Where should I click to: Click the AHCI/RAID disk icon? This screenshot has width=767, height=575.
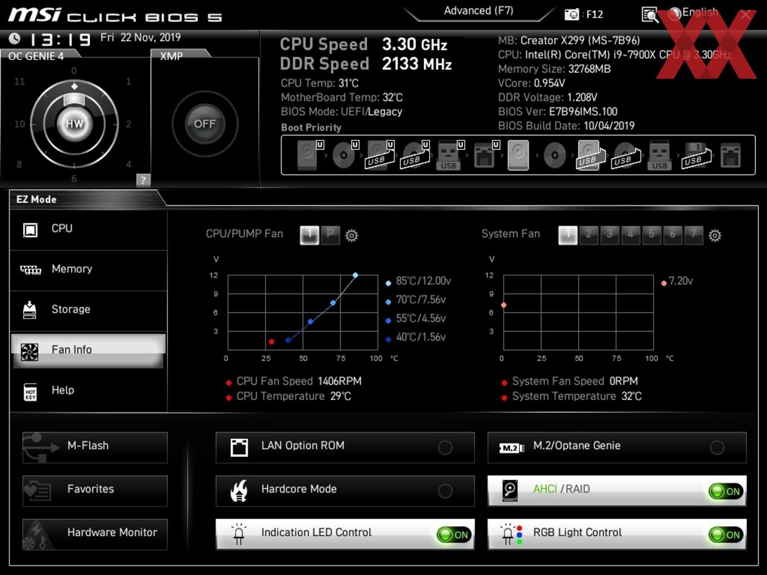(x=510, y=490)
